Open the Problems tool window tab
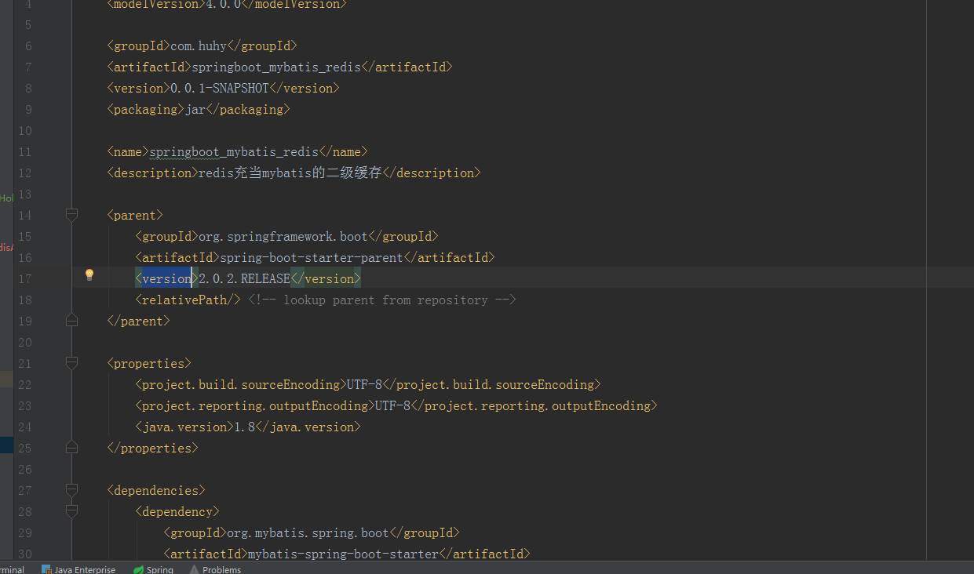The width and height of the screenshot is (974, 574). 221,570
